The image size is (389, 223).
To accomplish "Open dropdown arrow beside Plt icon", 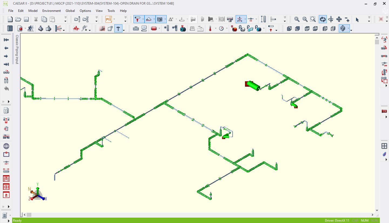I will tap(114, 19).
